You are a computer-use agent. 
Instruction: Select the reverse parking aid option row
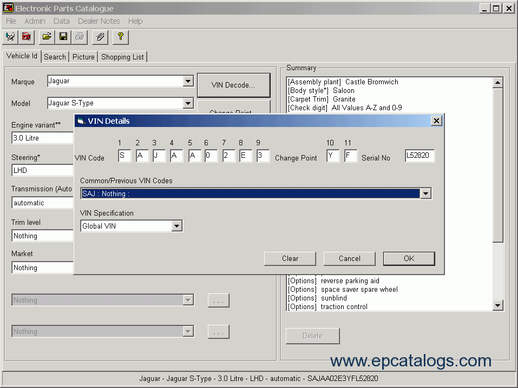333,281
